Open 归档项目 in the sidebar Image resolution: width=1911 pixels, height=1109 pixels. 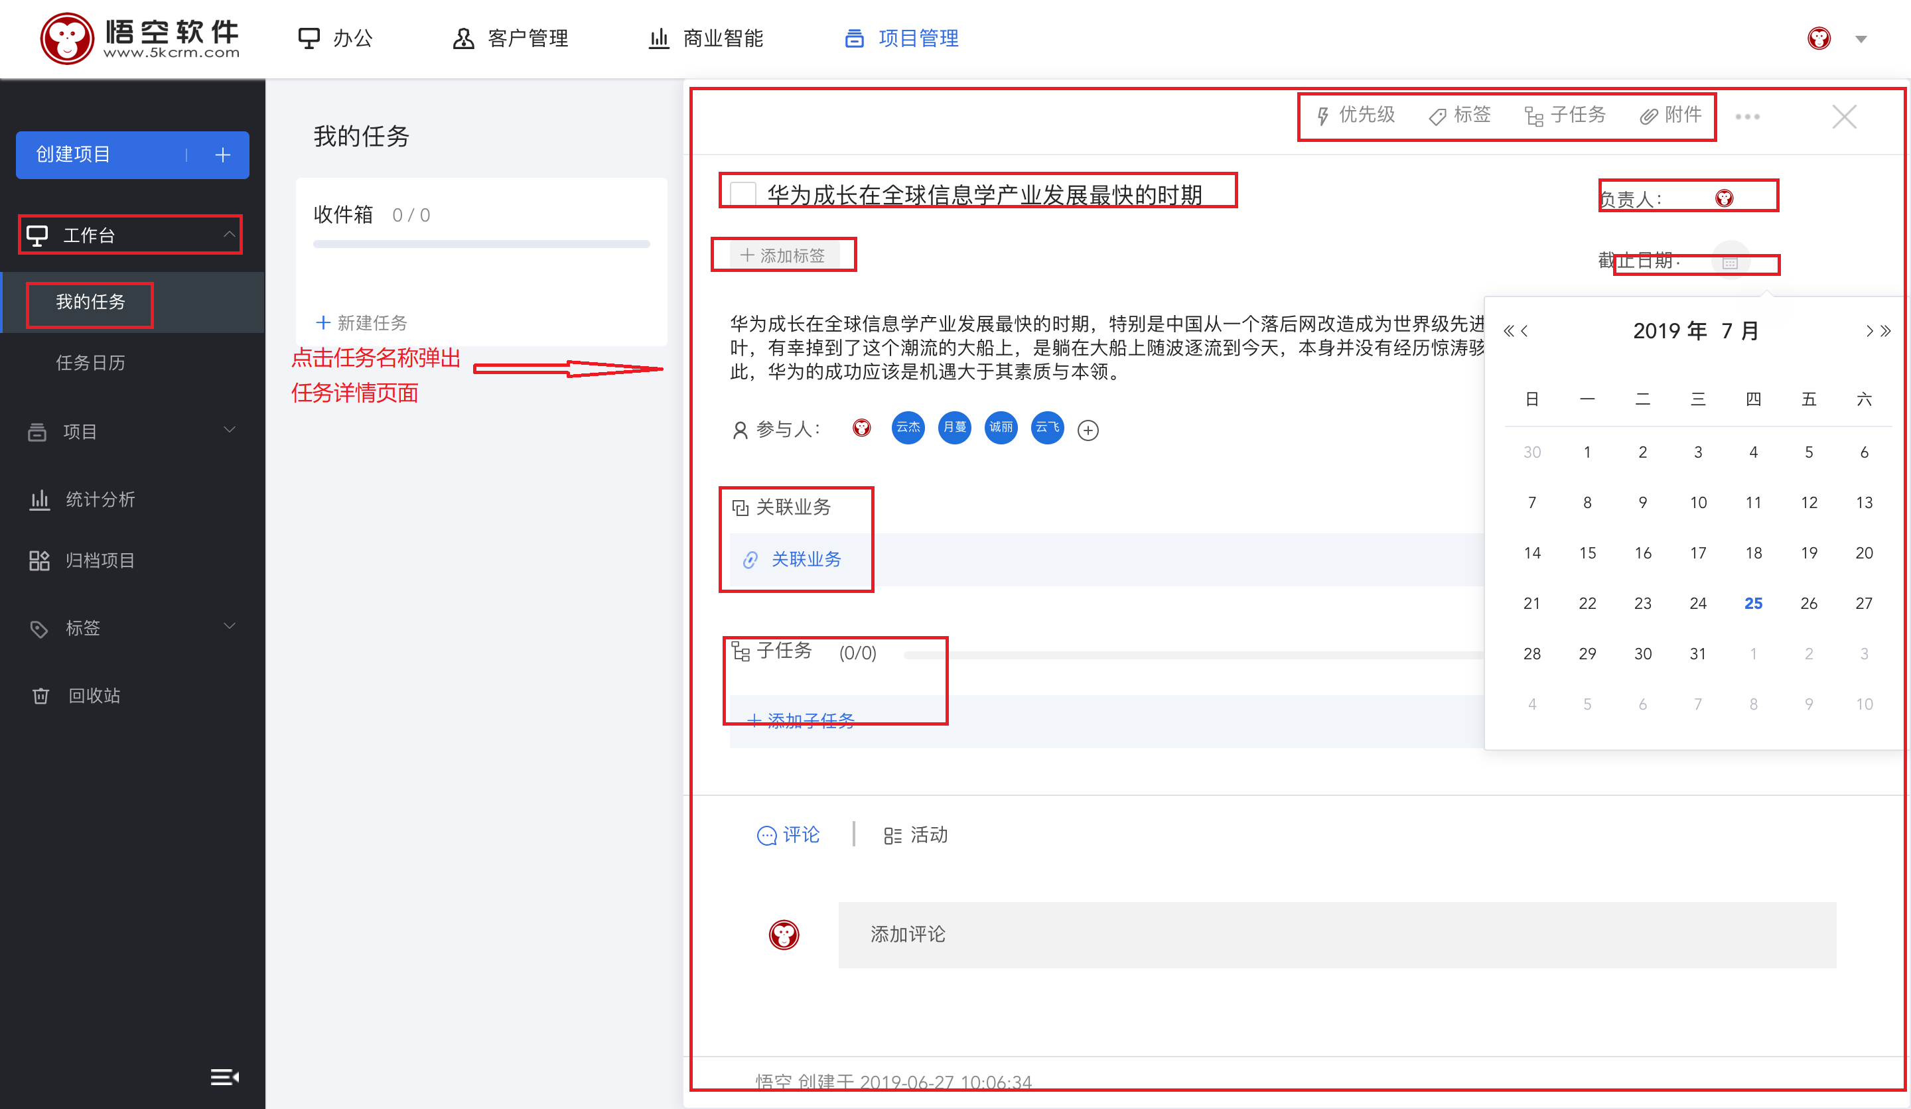[x=82, y=560]
